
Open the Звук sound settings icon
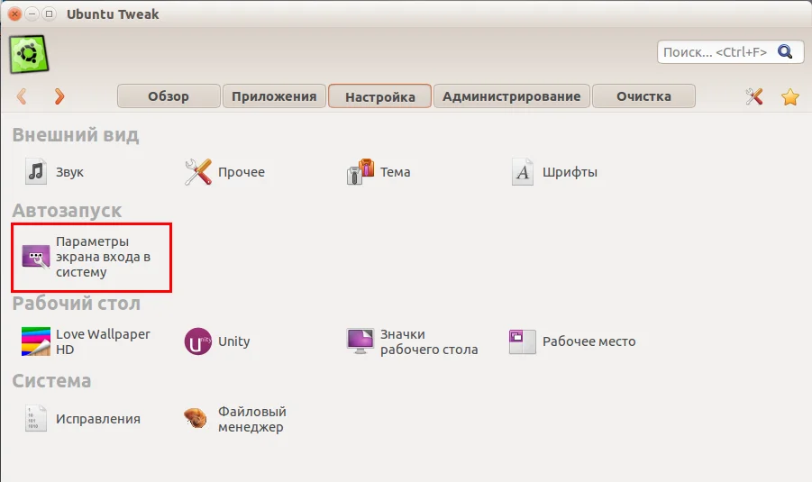36,171
